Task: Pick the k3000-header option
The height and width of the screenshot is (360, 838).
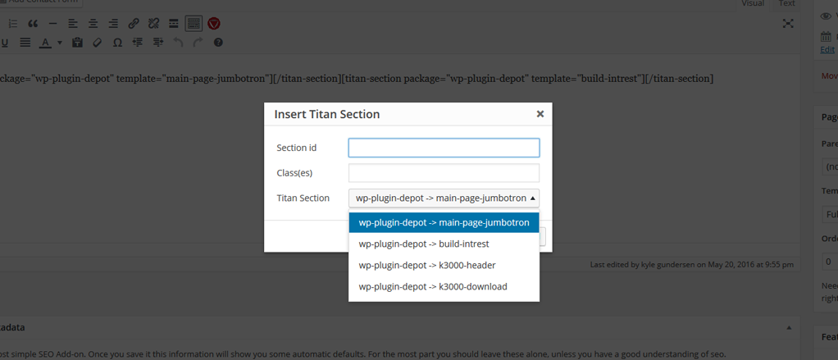Action: click(x=444, y=266)
